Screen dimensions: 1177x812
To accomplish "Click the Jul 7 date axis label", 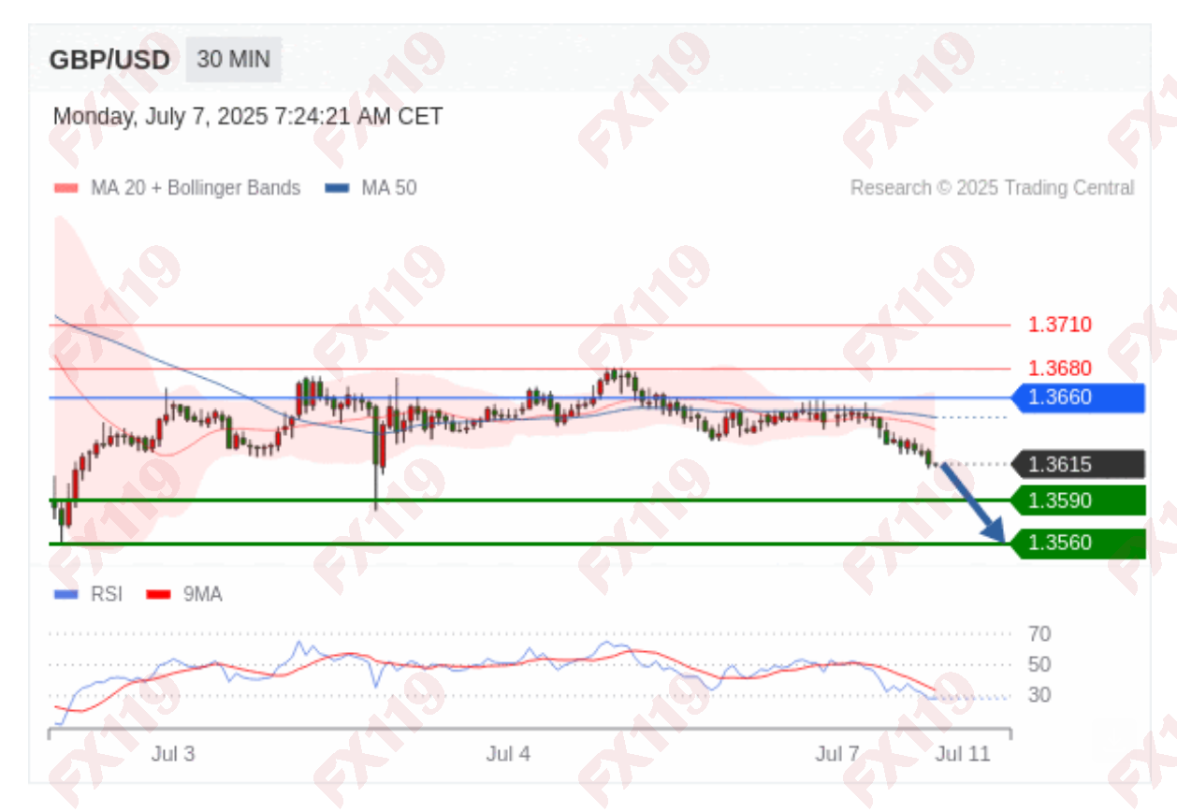I will pos(837,755).
